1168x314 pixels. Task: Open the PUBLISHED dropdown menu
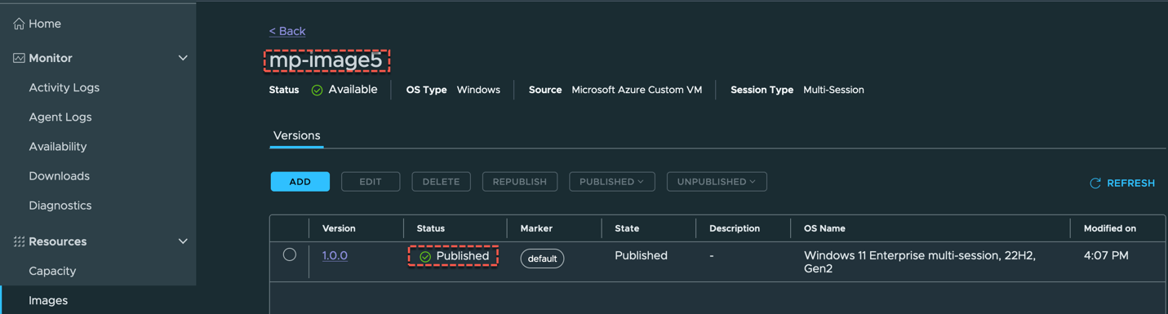(x=611, y=181)
